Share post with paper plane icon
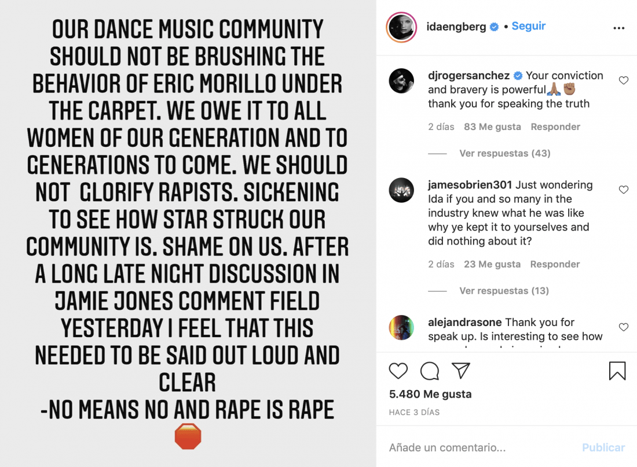 click(x=460, y=371)
